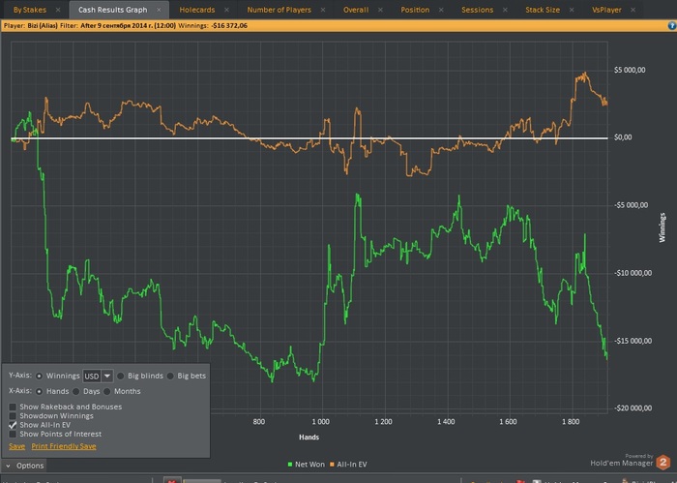Viewport: 677px width, 483px height.
Task: Tick the Showdown Winnings checkbox
Action: pos(13,416)
